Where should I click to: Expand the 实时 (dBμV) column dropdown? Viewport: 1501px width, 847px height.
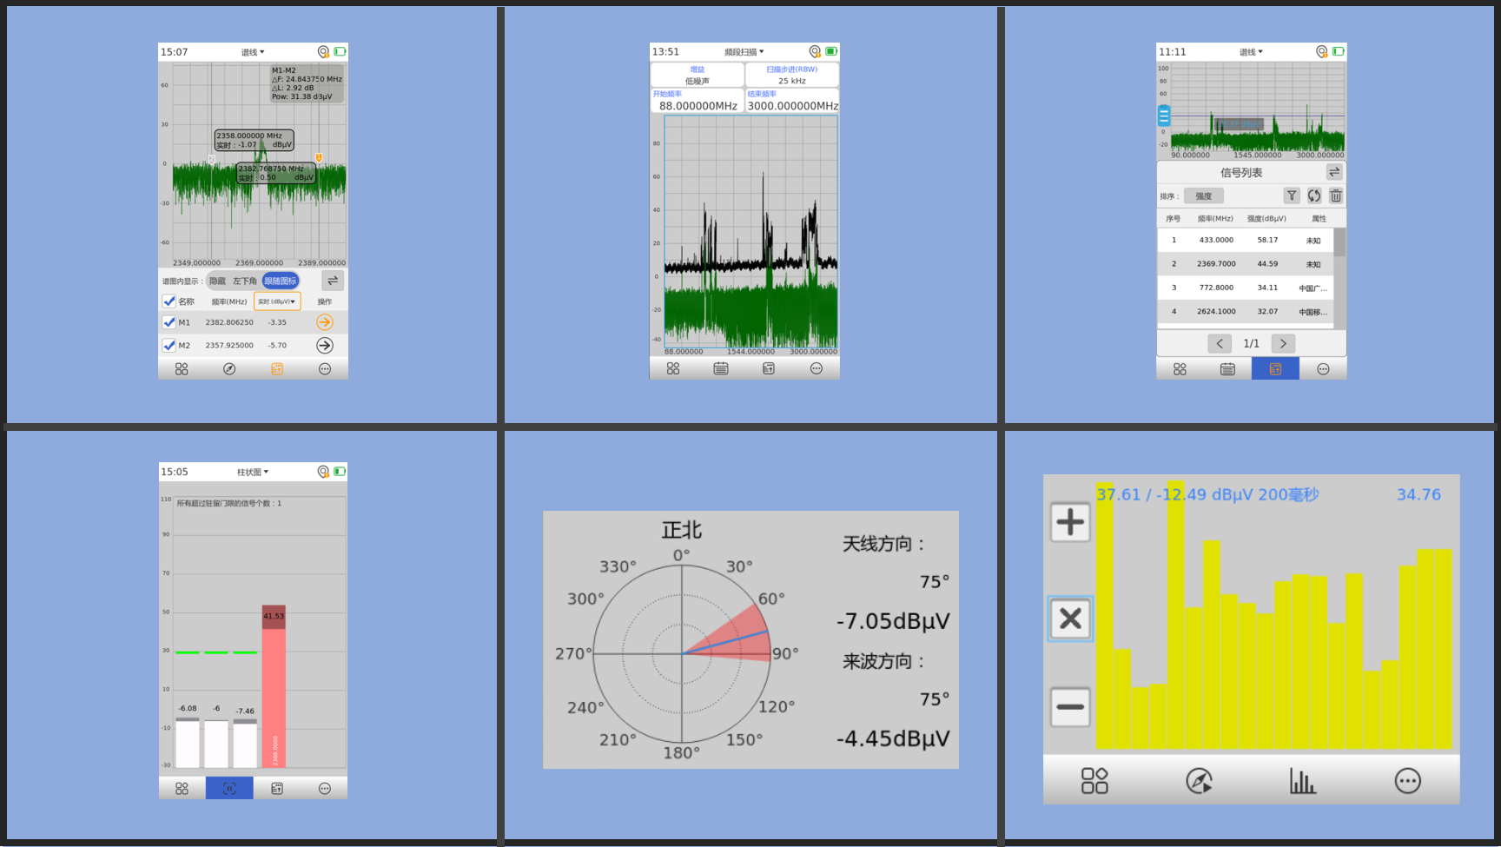pyautogui.click(x=277, y=301)
